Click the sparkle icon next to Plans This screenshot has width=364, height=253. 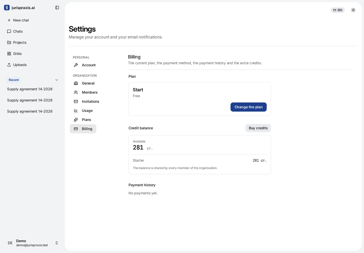(76, 120)
